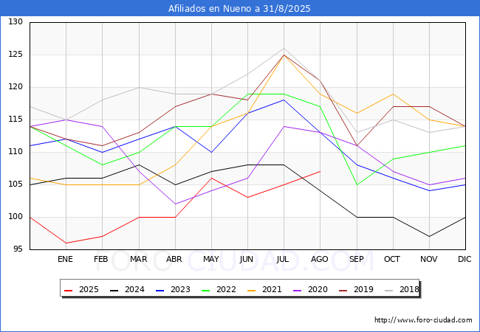Viewport: 480px width, 332px height.
Task: Click the 120 y-axis value
Action: (16, 87)
